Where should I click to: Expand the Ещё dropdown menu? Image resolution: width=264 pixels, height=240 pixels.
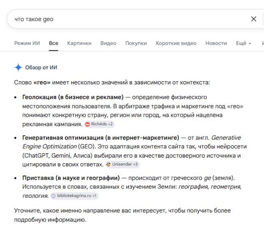pos(244,43)
